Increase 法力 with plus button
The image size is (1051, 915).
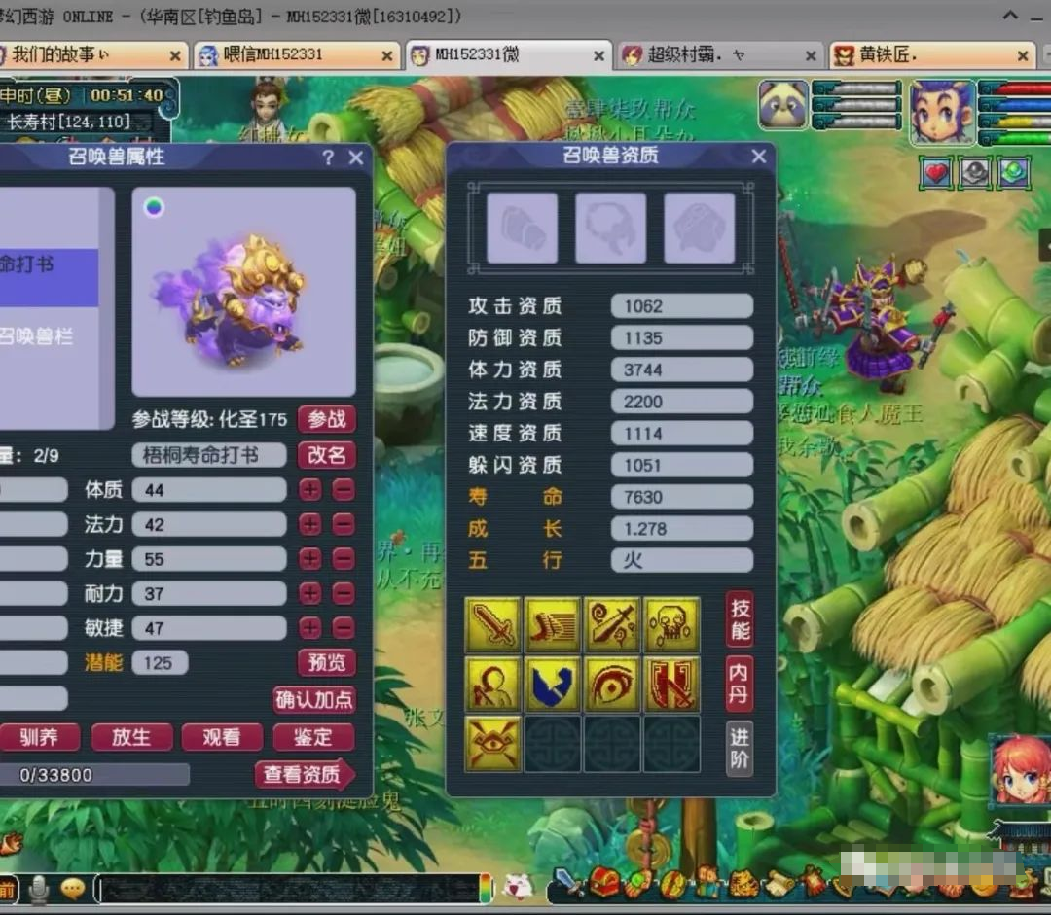pos(310,524)
